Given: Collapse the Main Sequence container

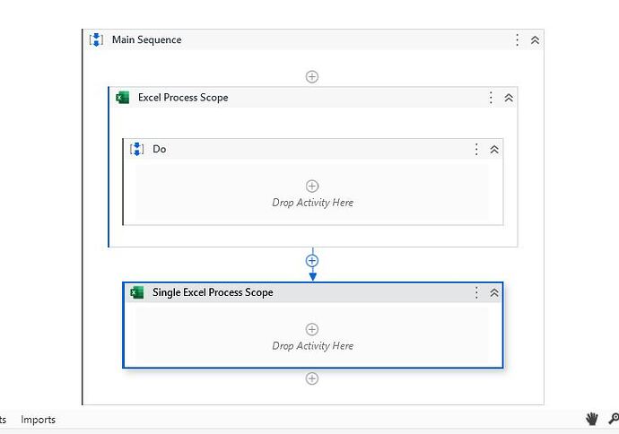Looking at the screenshot, I should point(535,39).
